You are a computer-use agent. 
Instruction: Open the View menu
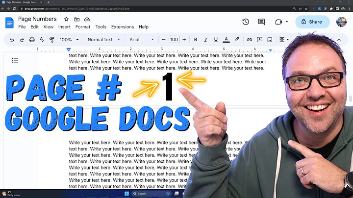(49, 27)
